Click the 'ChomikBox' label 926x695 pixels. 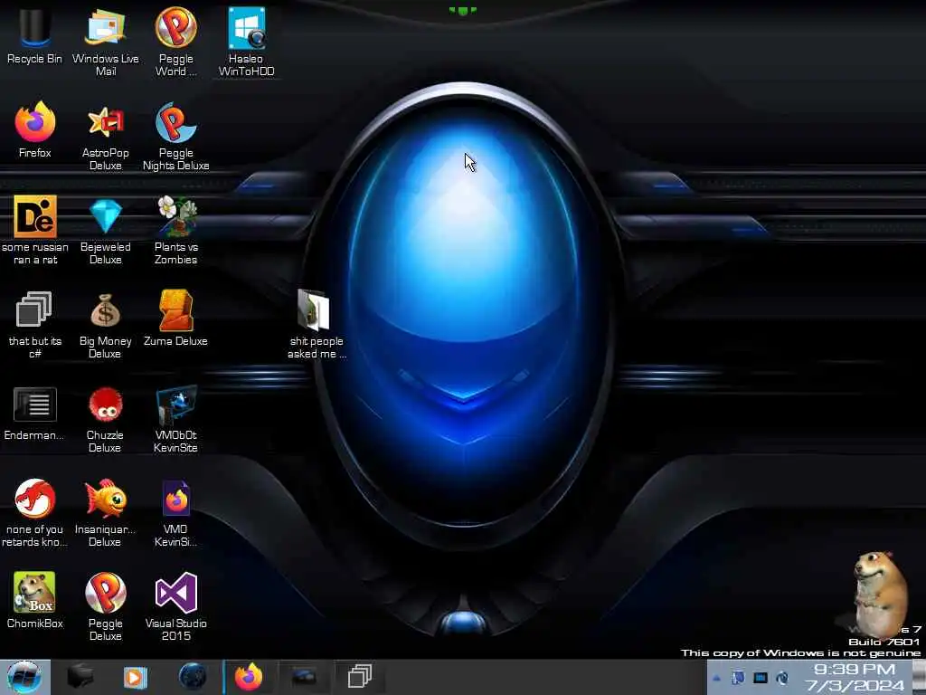35,624
